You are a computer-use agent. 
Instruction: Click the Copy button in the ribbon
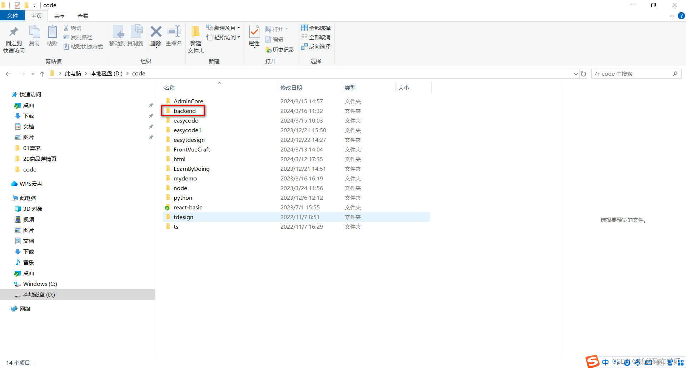34,36
